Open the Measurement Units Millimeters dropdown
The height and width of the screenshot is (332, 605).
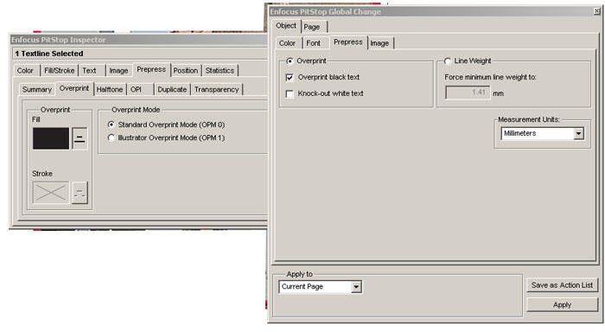click(542, 133)
